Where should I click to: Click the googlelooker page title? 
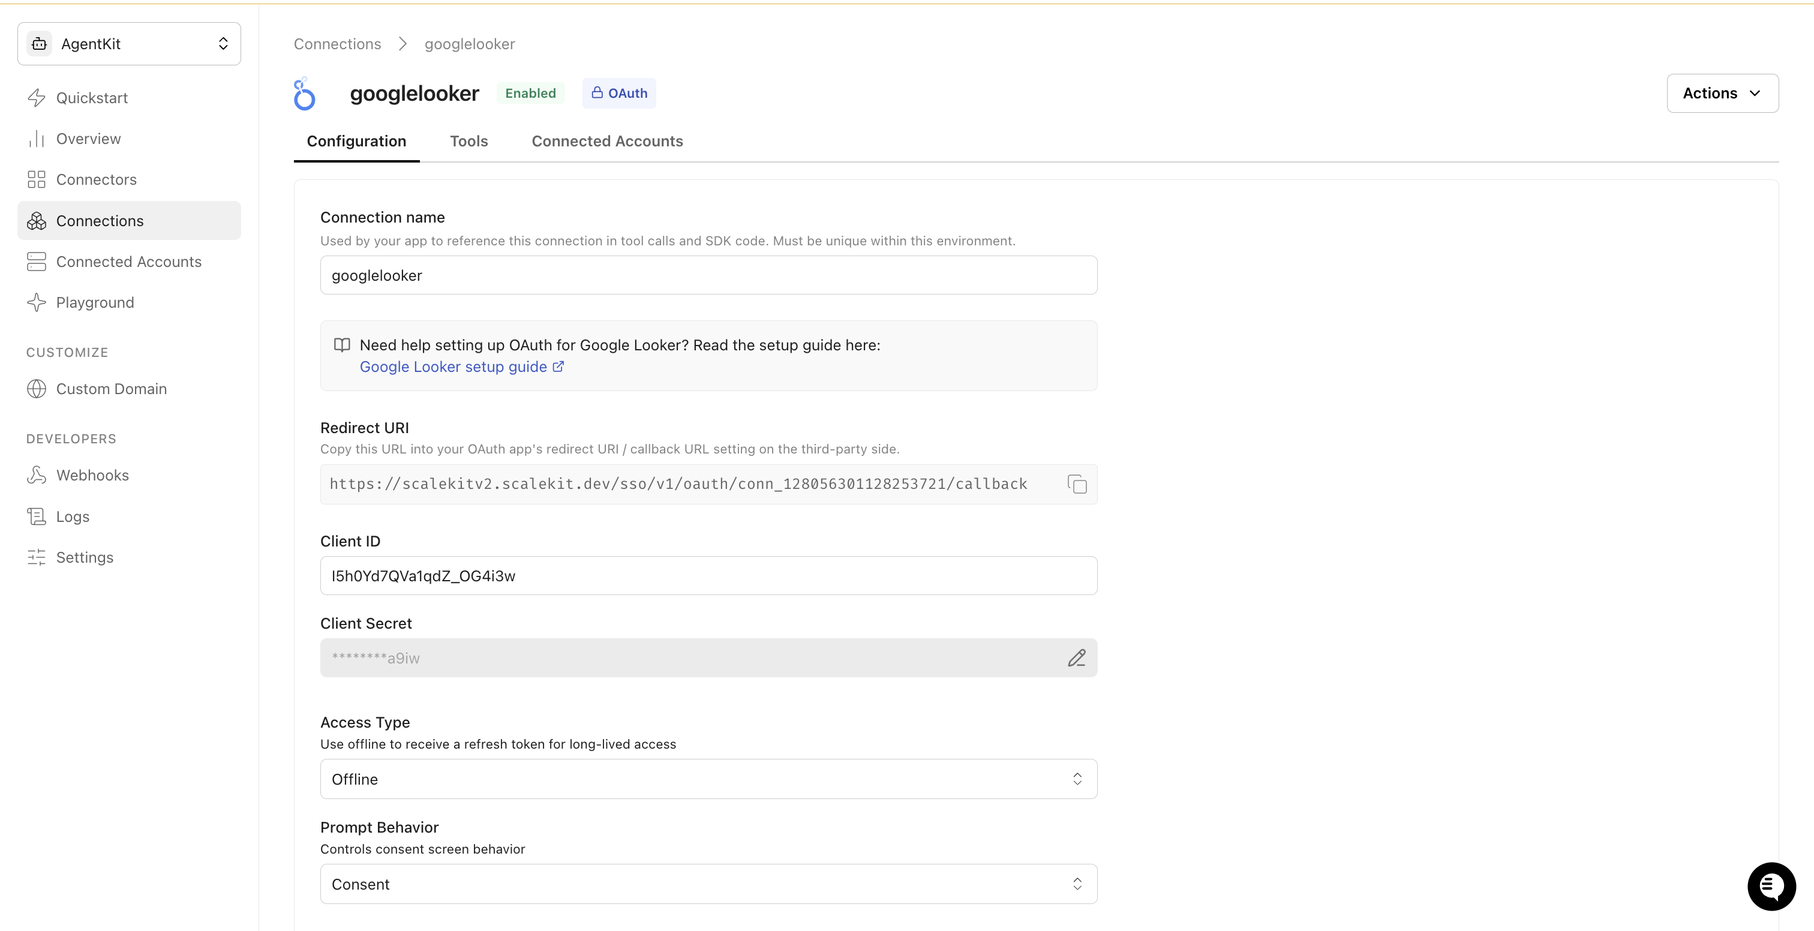pyautogui.click(x=414, y=93)
